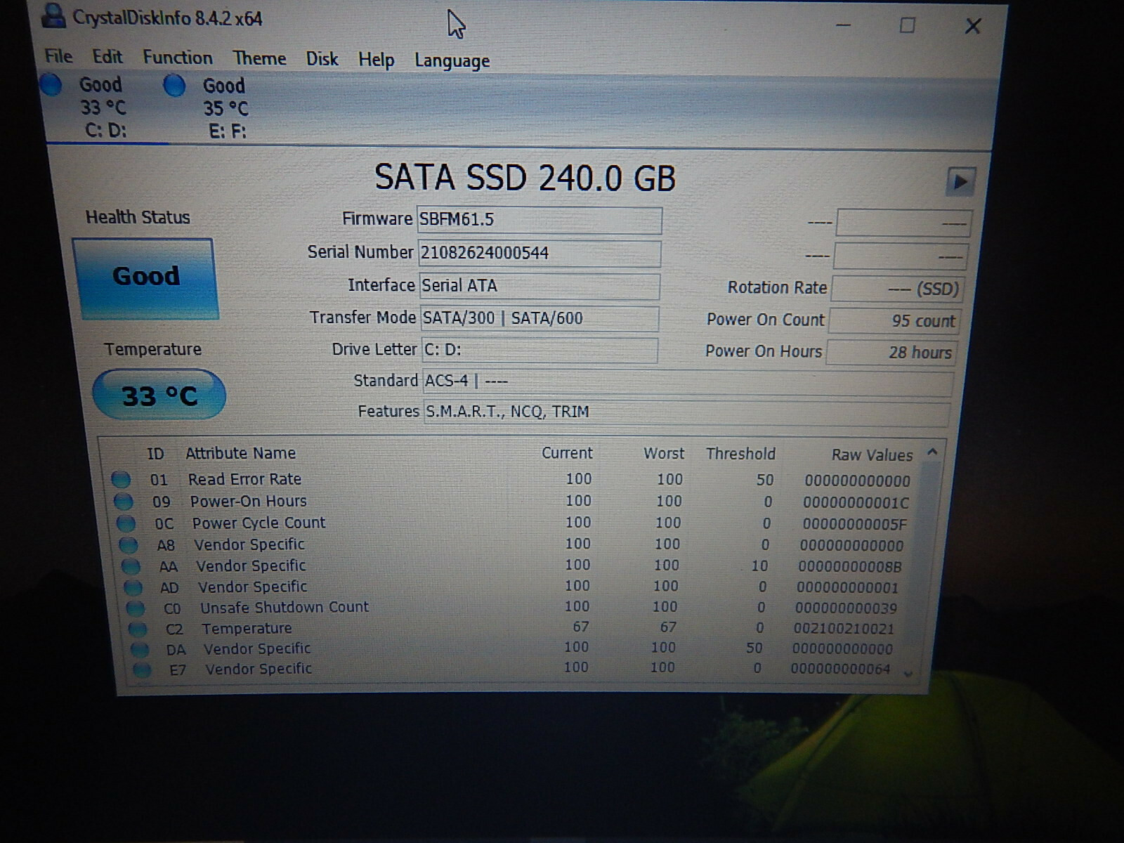Viewport: 1124px width, 843px height.
Task: Click status icon for E7 Vendor Specific row
Action: pos(141,669)
